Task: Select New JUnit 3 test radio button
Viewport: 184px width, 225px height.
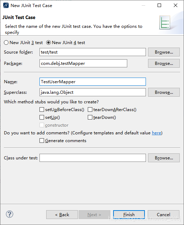Action: point(6,43)
